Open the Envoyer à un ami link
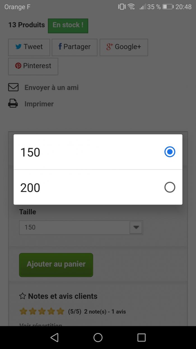Viewport: 196px width, 349px height. click(52, 88)
